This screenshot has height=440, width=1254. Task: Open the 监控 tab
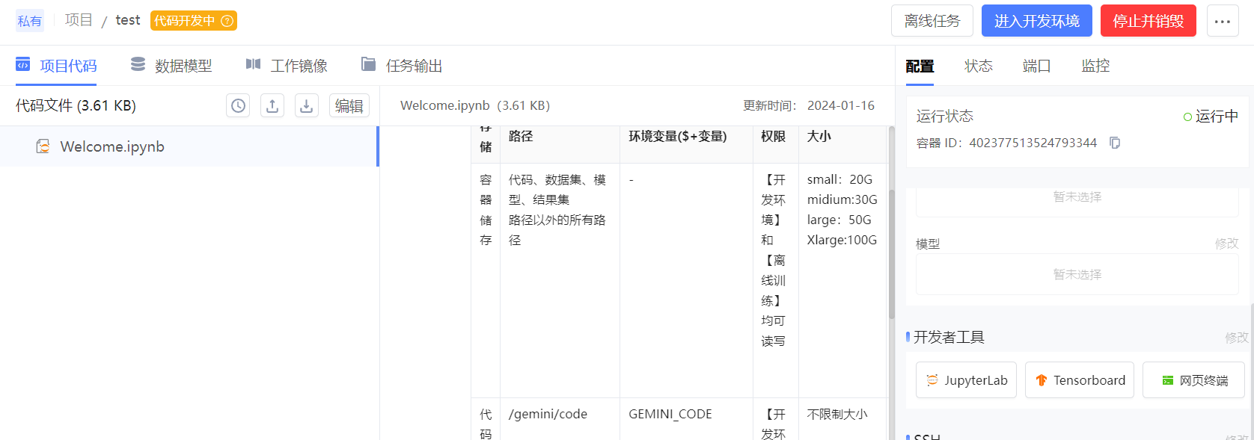(1095, 66)
